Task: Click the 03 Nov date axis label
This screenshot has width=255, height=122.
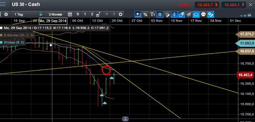Action: [156, 21]
